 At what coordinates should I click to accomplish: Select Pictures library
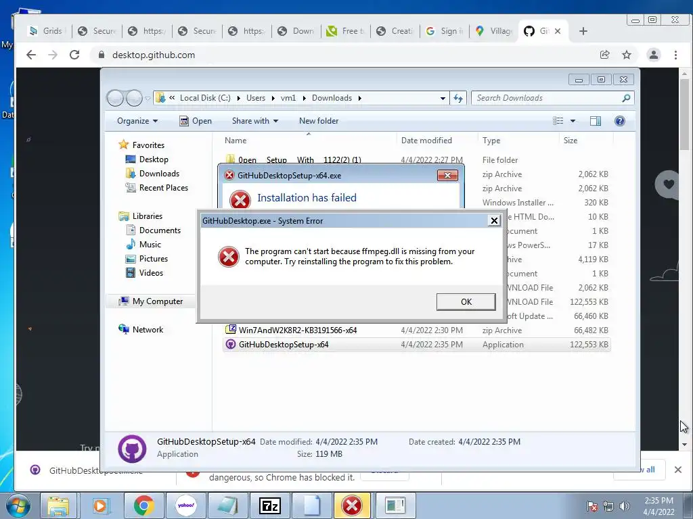click(147, 259)
